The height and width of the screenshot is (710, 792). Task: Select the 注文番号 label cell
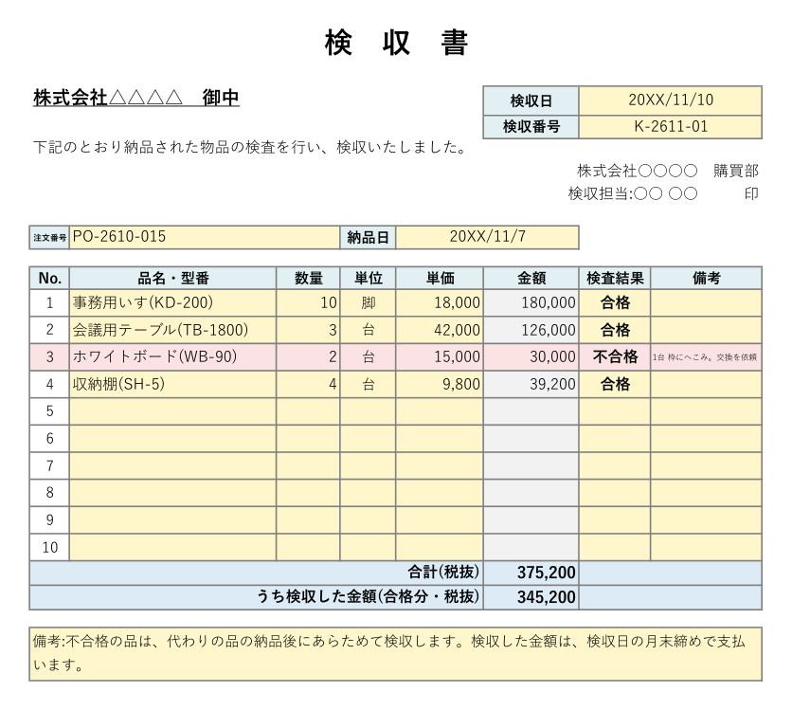(x=49, y=237)
